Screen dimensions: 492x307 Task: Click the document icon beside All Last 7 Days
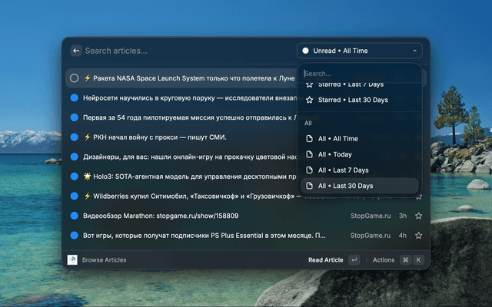[x=310, y=170]
